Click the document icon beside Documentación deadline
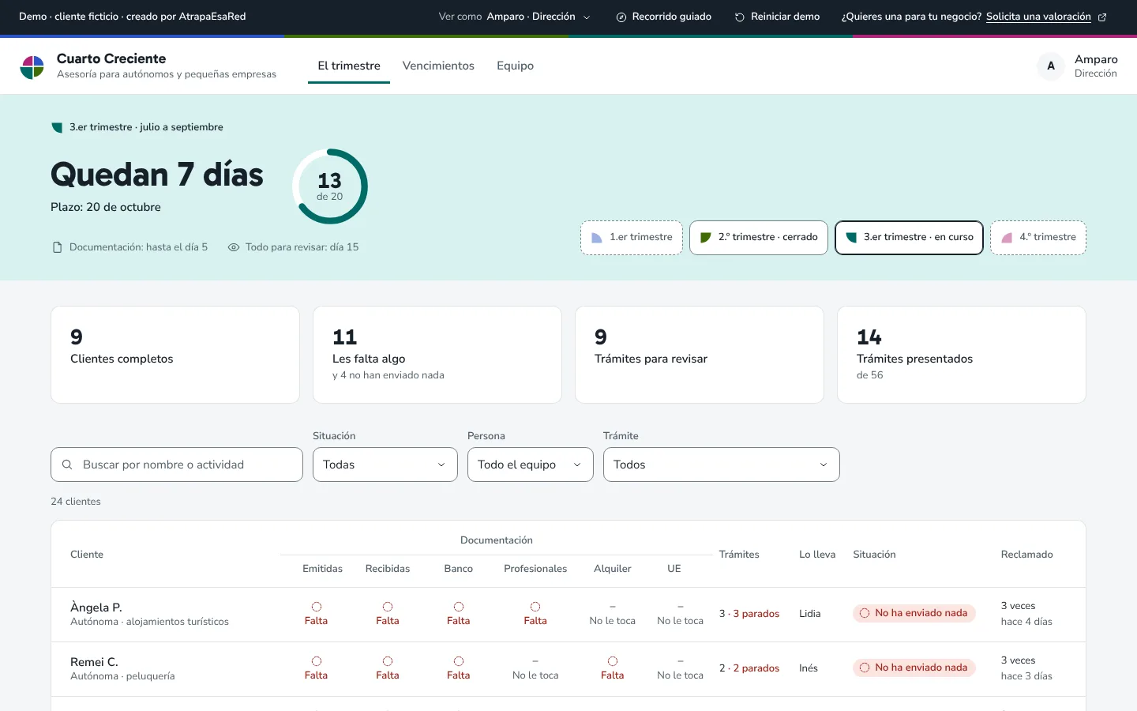Viewport: 1137px width, 711px height. point(57,247)
